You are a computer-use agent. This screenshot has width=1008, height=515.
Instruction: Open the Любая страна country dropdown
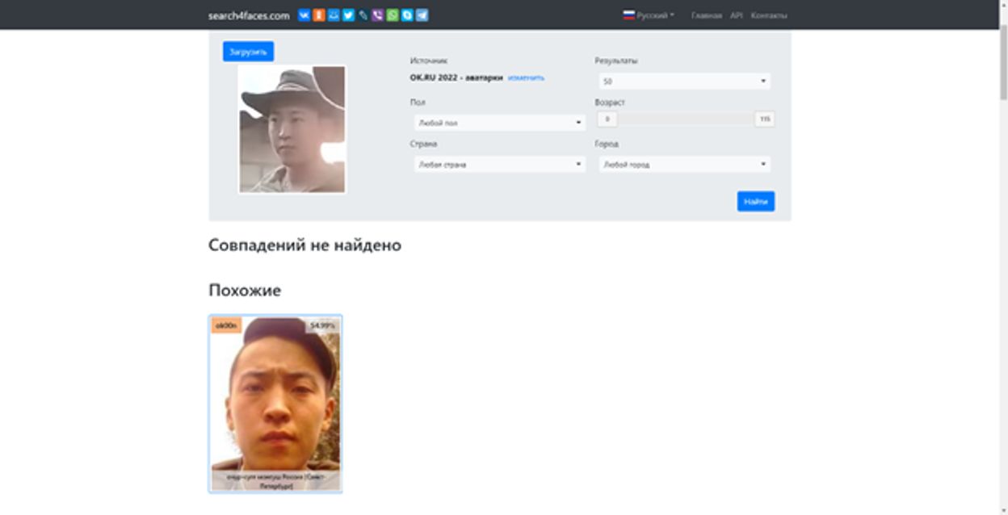[500, 164]
